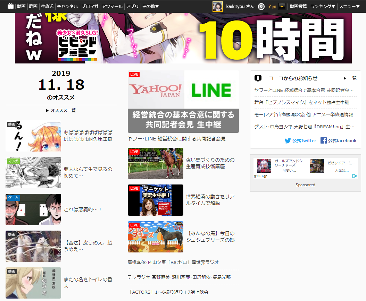
Task: Click the 7 pt points display
Action: 272,7
